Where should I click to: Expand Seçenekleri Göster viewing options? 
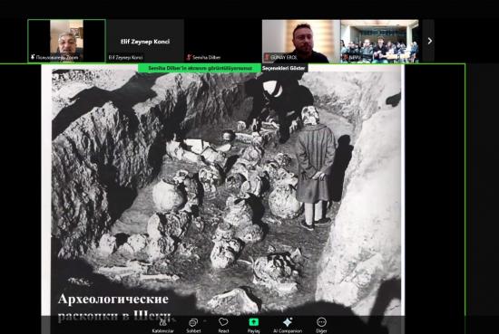pyautogui.click(x=284, y=68)
